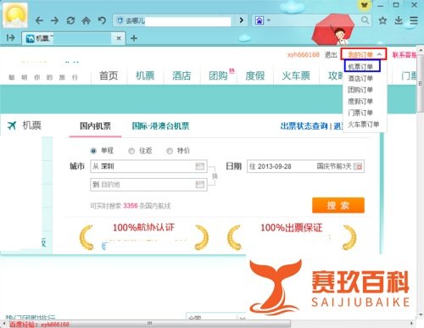Screen dimensions: 424x328
Task: Open 度假 in the navigation bar
Action: click(x=255, y=75)
